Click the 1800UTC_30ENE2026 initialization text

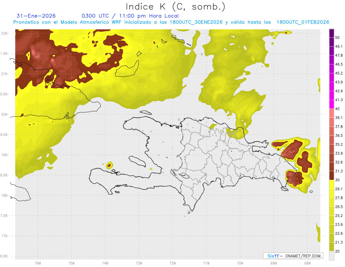click(x=196, y=22)
